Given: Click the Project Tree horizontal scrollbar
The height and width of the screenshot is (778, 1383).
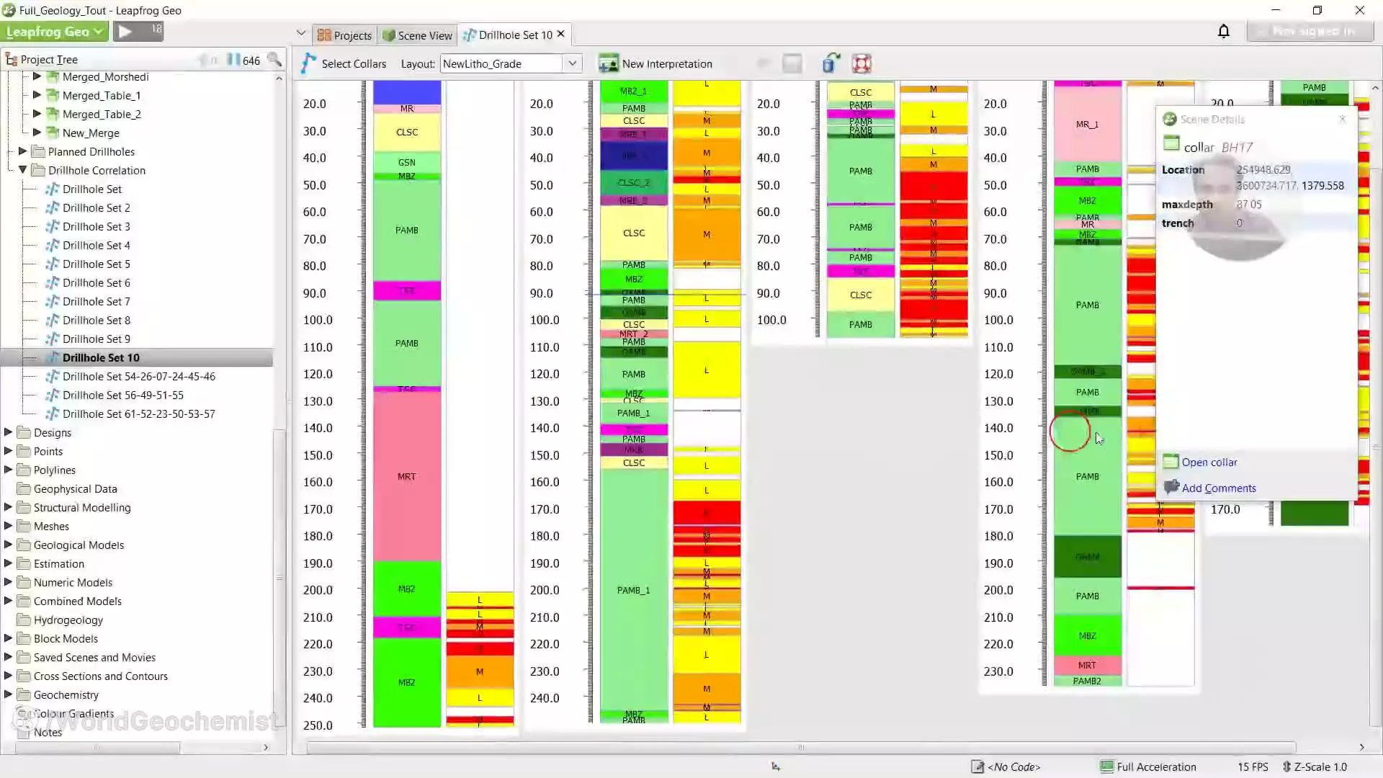Looking at the screenshot, I should [x=97, y=748].
